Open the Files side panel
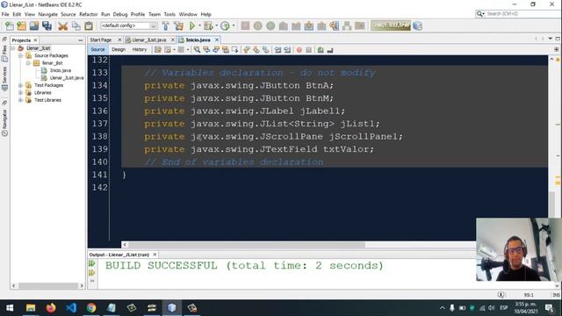Screen dimensions: 562x316 point(4,54)
